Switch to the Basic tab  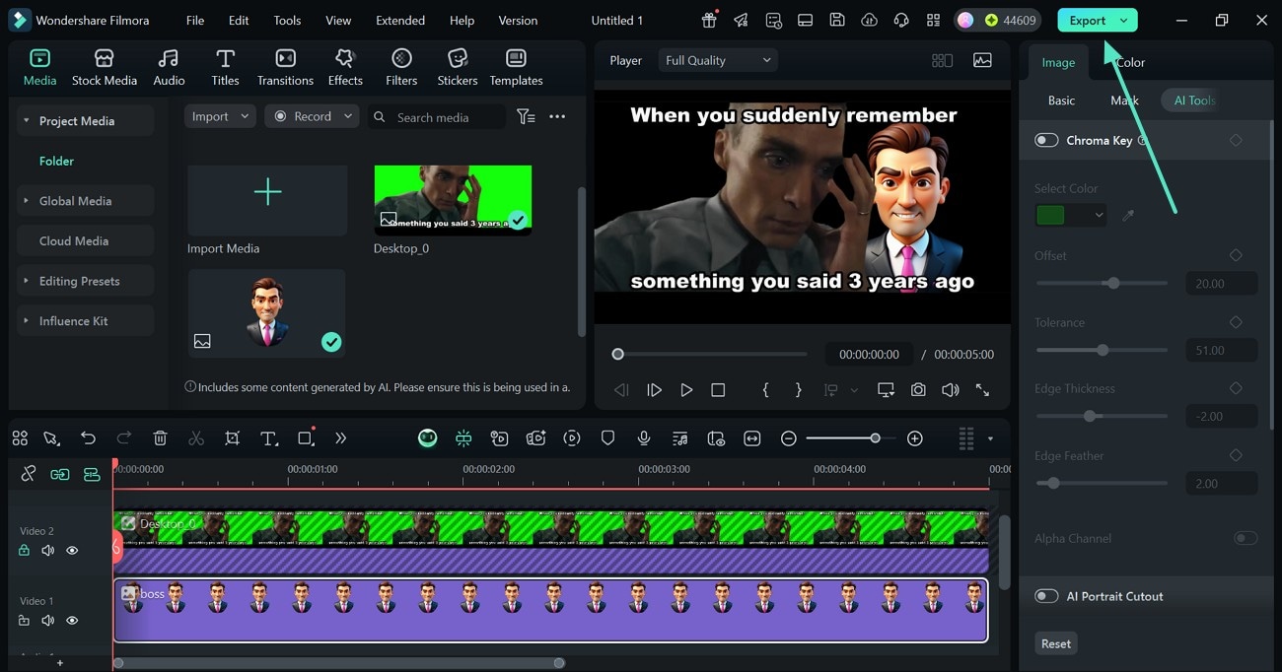[1061, 101]
